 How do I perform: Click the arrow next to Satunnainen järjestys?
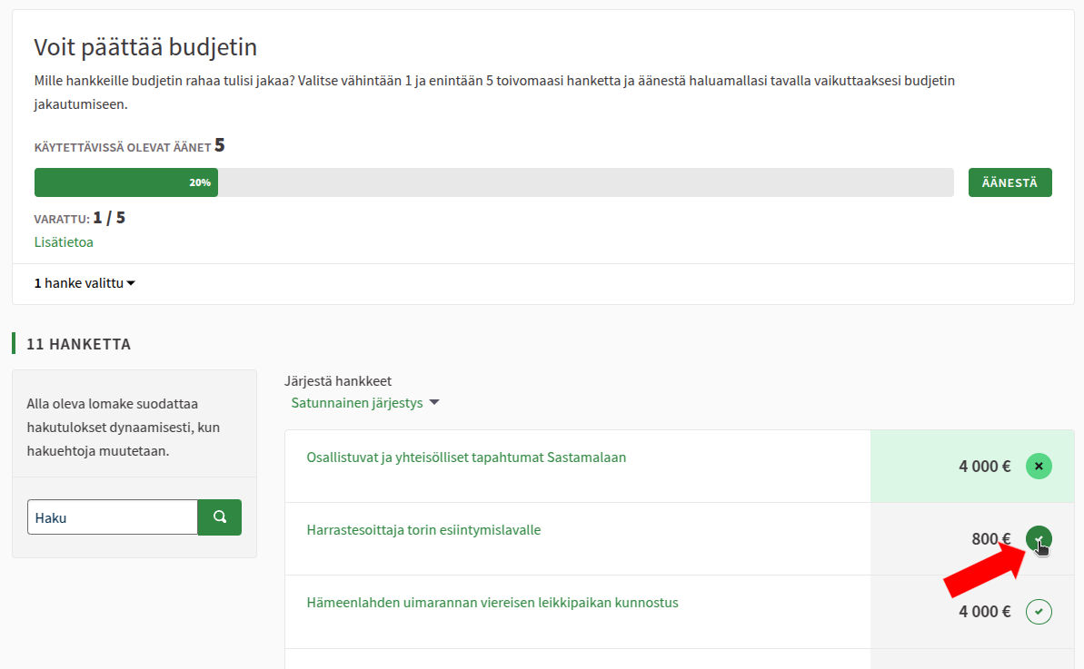[434, 403]
